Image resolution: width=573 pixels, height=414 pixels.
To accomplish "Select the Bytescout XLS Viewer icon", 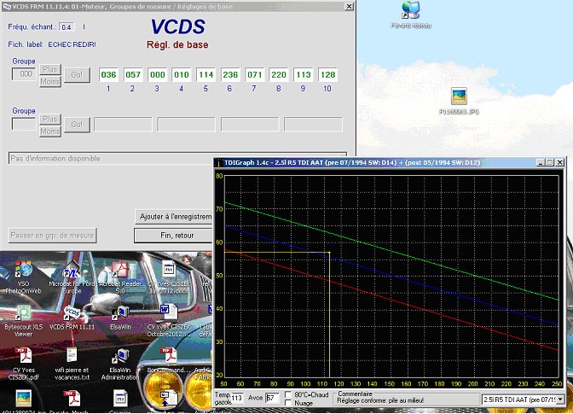I will (x=23, y=314).
